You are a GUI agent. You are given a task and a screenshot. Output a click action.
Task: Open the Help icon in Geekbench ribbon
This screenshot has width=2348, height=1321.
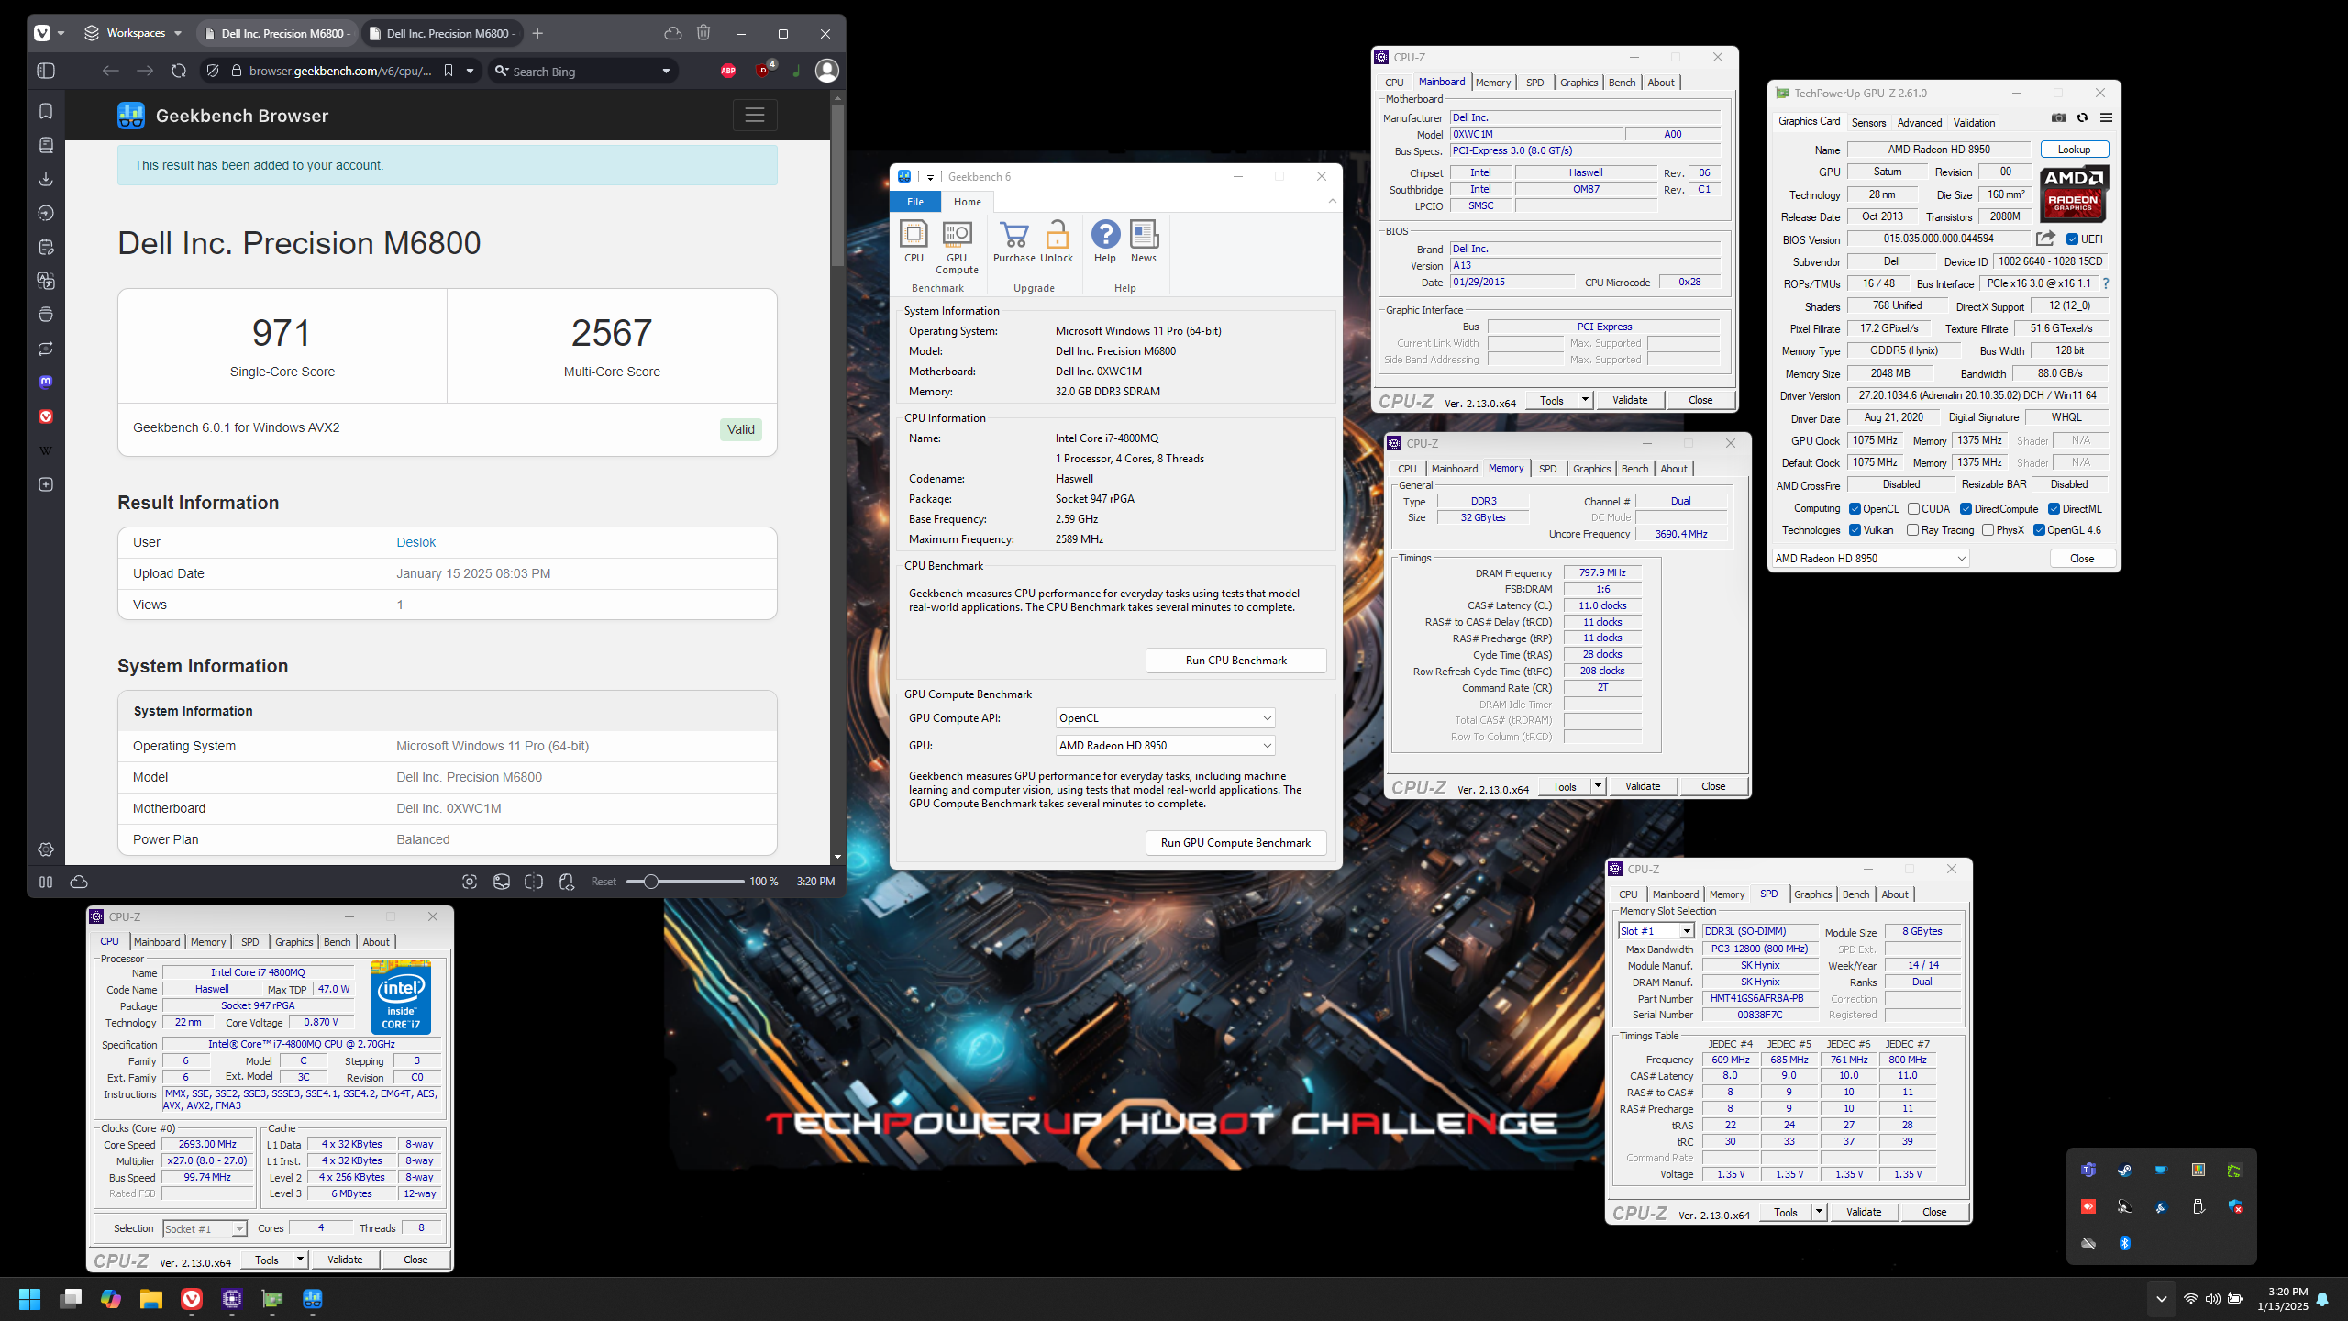pyautogui.click(x=1105, y=241)
